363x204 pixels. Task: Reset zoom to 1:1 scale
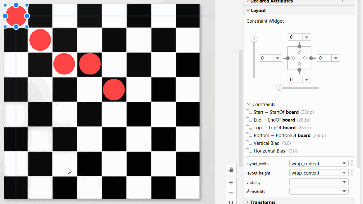tap(231, 202)
